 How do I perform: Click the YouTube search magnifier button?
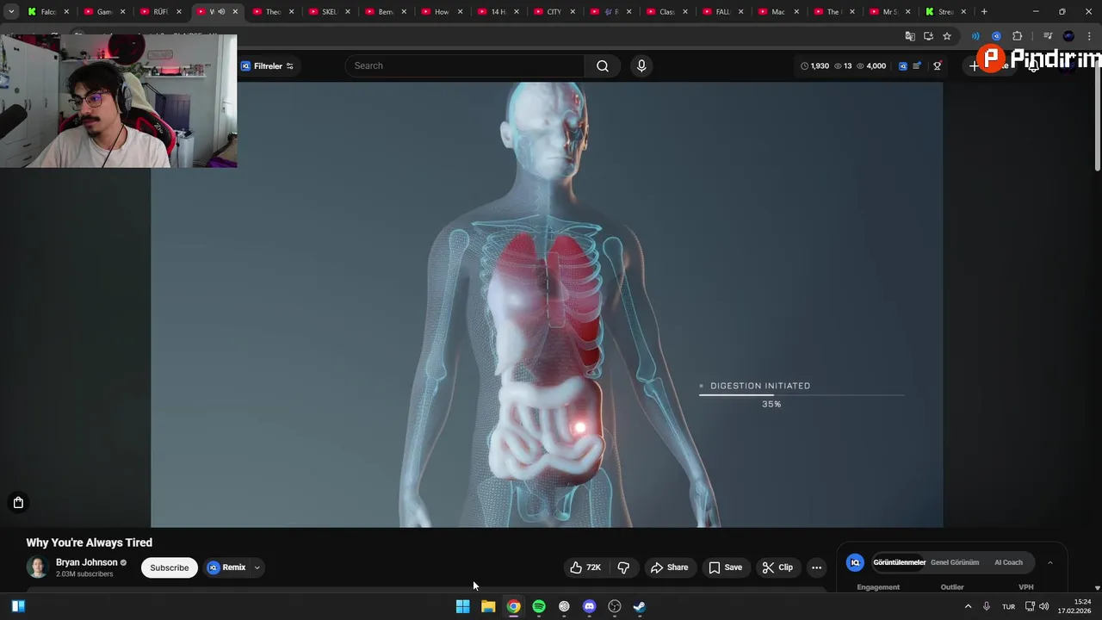tap(603, 66)
